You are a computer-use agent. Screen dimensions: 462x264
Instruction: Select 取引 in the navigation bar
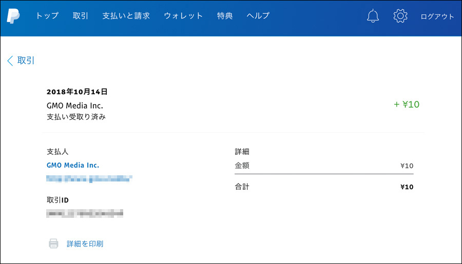tap(81, 16)
